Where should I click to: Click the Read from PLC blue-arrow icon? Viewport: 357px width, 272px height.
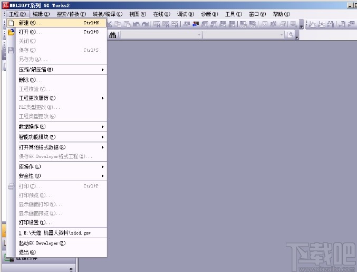(x=196, y=24)
